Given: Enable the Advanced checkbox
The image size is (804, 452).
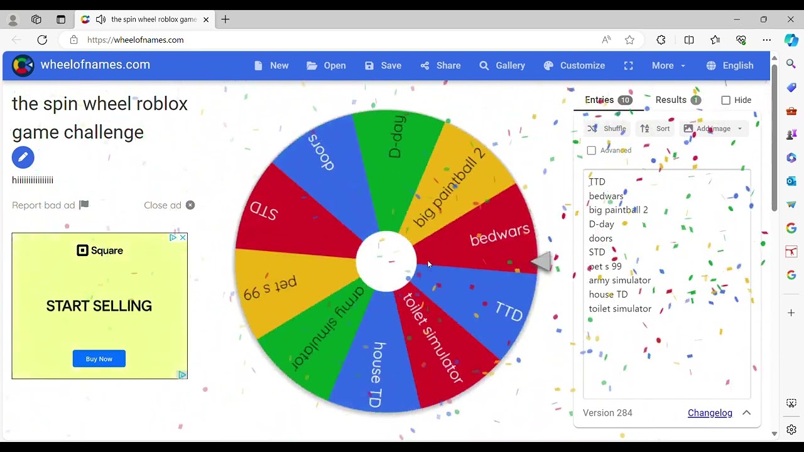Looking at the screenshot, I should point(591,151).
